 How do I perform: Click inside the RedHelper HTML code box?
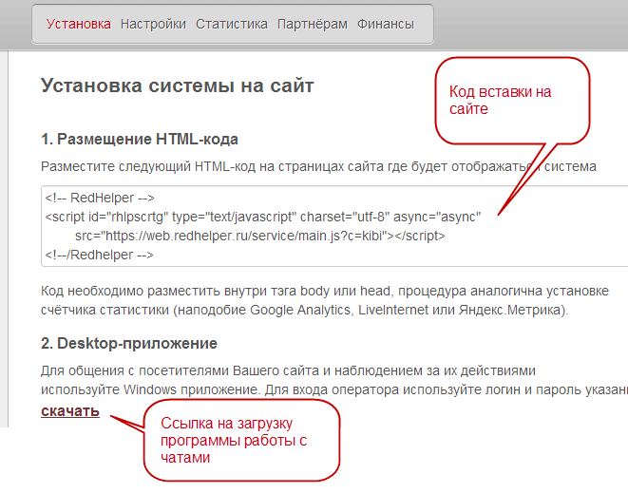tap(334, 226)
